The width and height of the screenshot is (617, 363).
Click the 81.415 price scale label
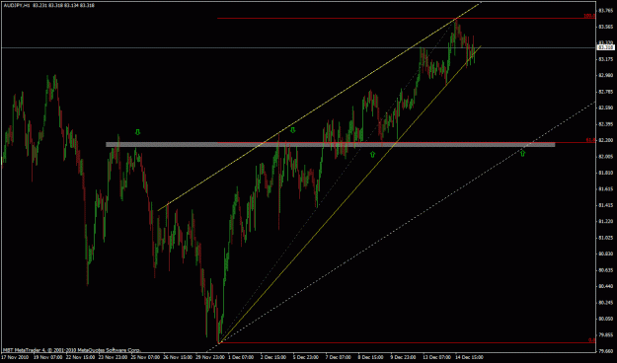pos(606,205)
